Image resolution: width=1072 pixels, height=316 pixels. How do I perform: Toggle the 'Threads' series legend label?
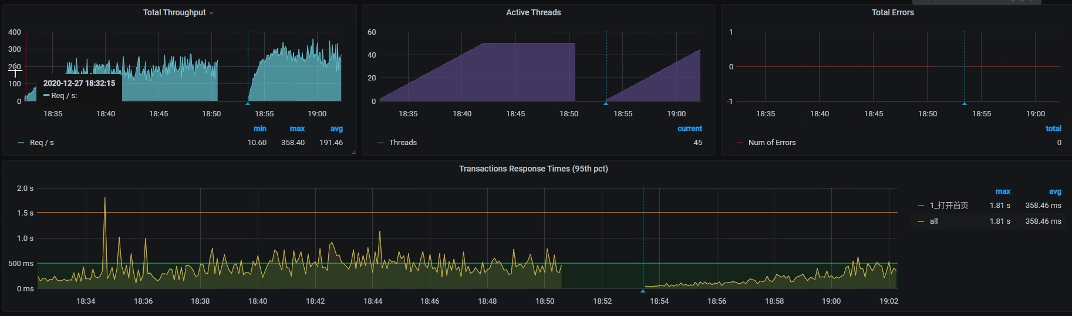tap(403, 143)
